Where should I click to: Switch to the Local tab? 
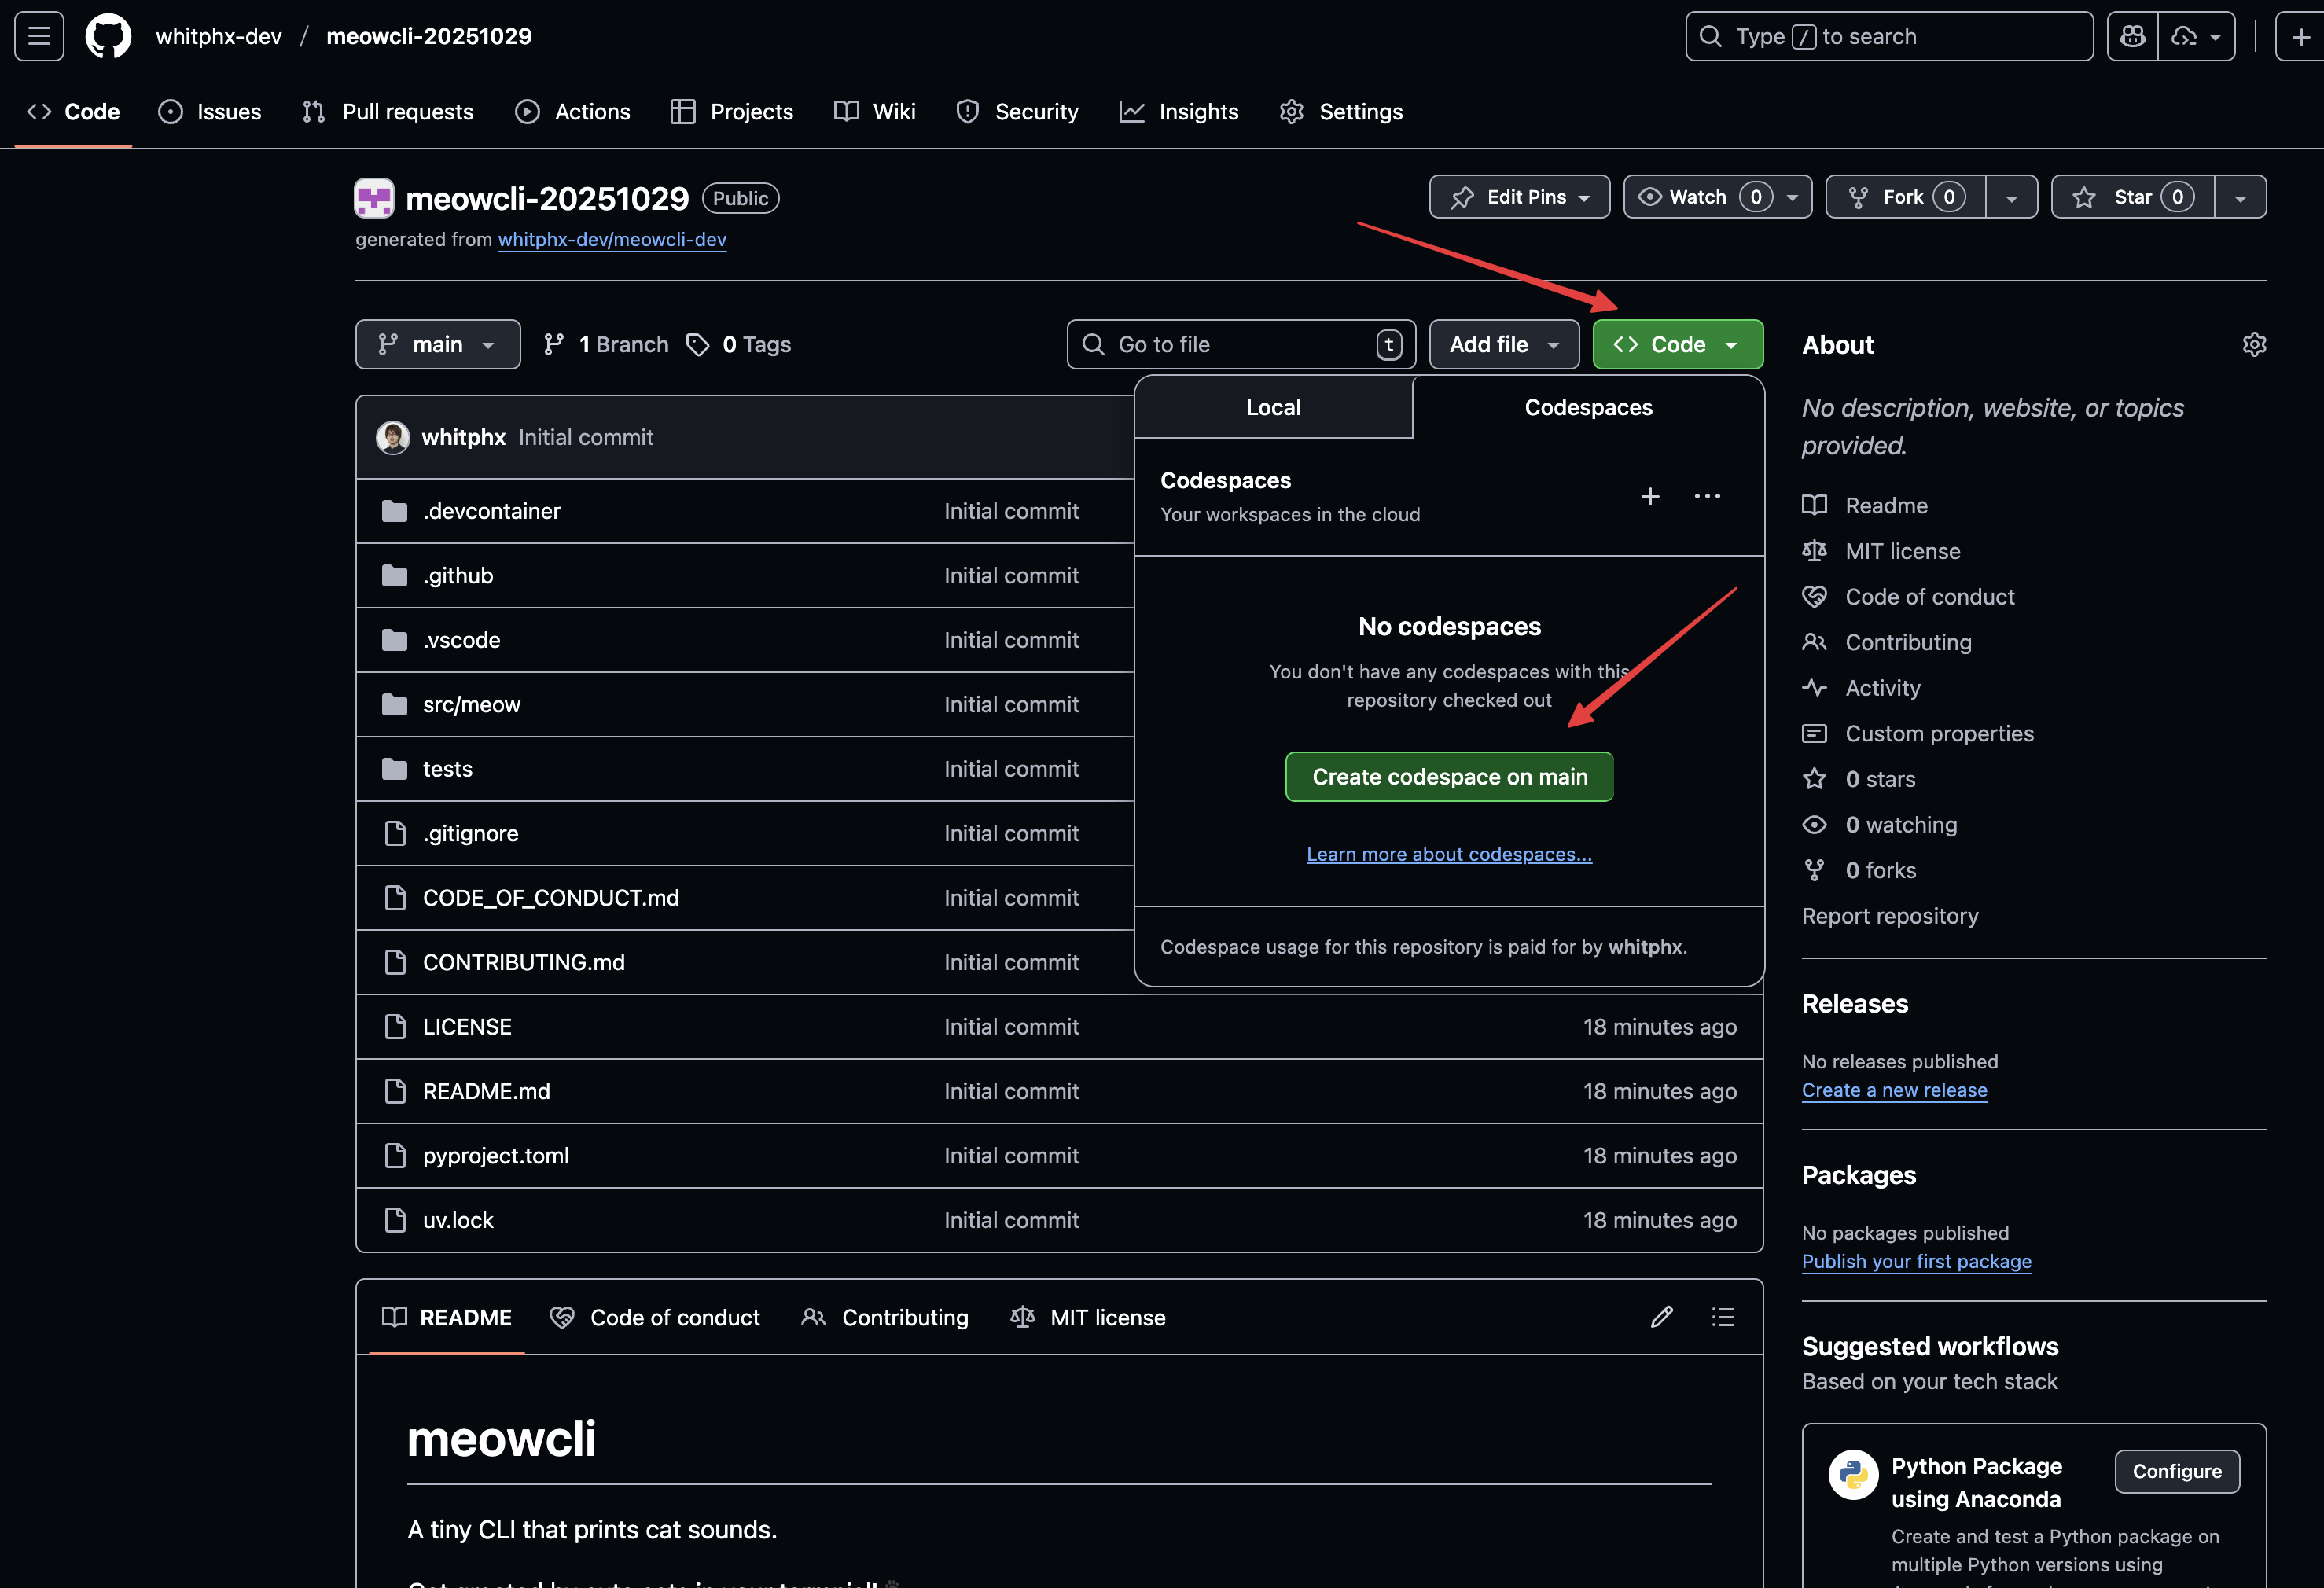(1273, 407)
